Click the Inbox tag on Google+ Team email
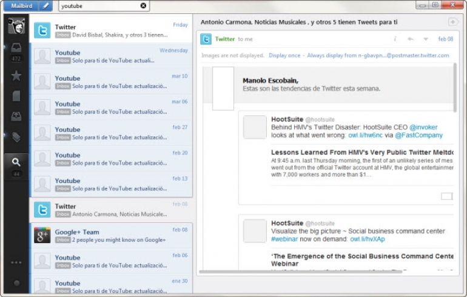Image resolution: width=467 pixels, height=297 pixels. point(63,240)
